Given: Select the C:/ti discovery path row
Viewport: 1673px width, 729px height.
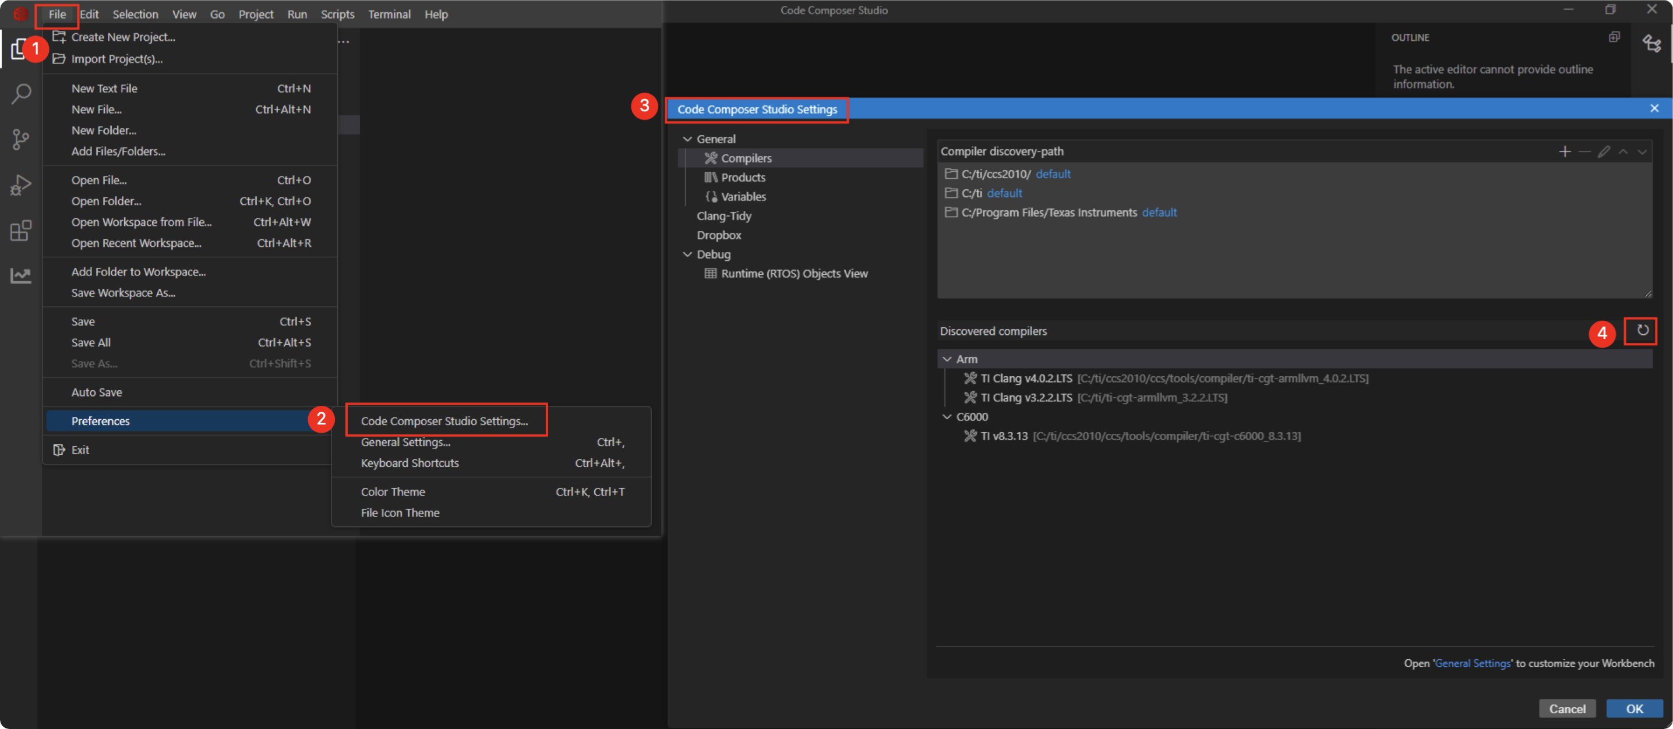Looking at the screenshot, I should 1296,193.
